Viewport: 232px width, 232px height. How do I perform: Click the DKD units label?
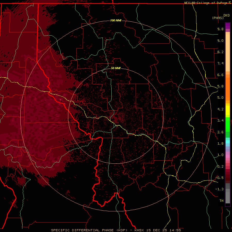tap(227, 15)
